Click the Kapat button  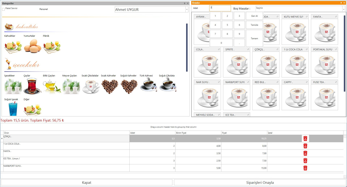click(x=86, y=183)
